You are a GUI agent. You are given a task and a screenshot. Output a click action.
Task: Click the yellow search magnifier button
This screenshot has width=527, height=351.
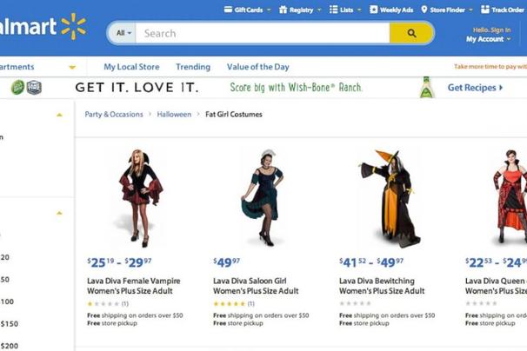point(411,34)
